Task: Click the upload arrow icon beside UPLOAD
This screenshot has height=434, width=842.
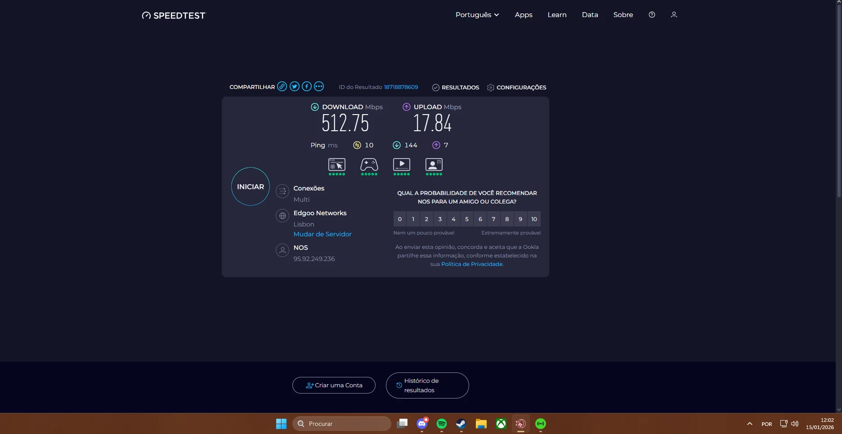Action: (x=407, y=107)
